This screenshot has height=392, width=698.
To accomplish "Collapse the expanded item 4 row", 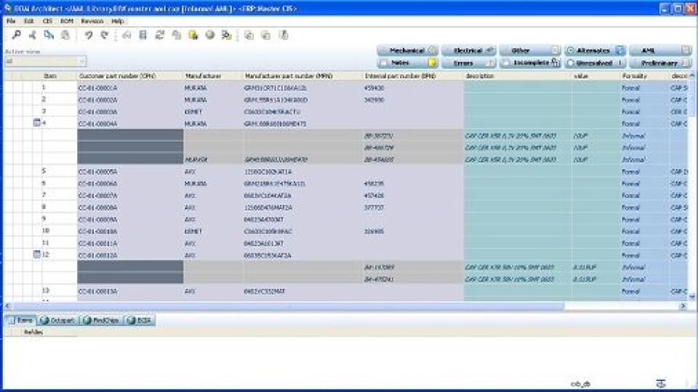I will pyautogui.click(x=37, y=122).
